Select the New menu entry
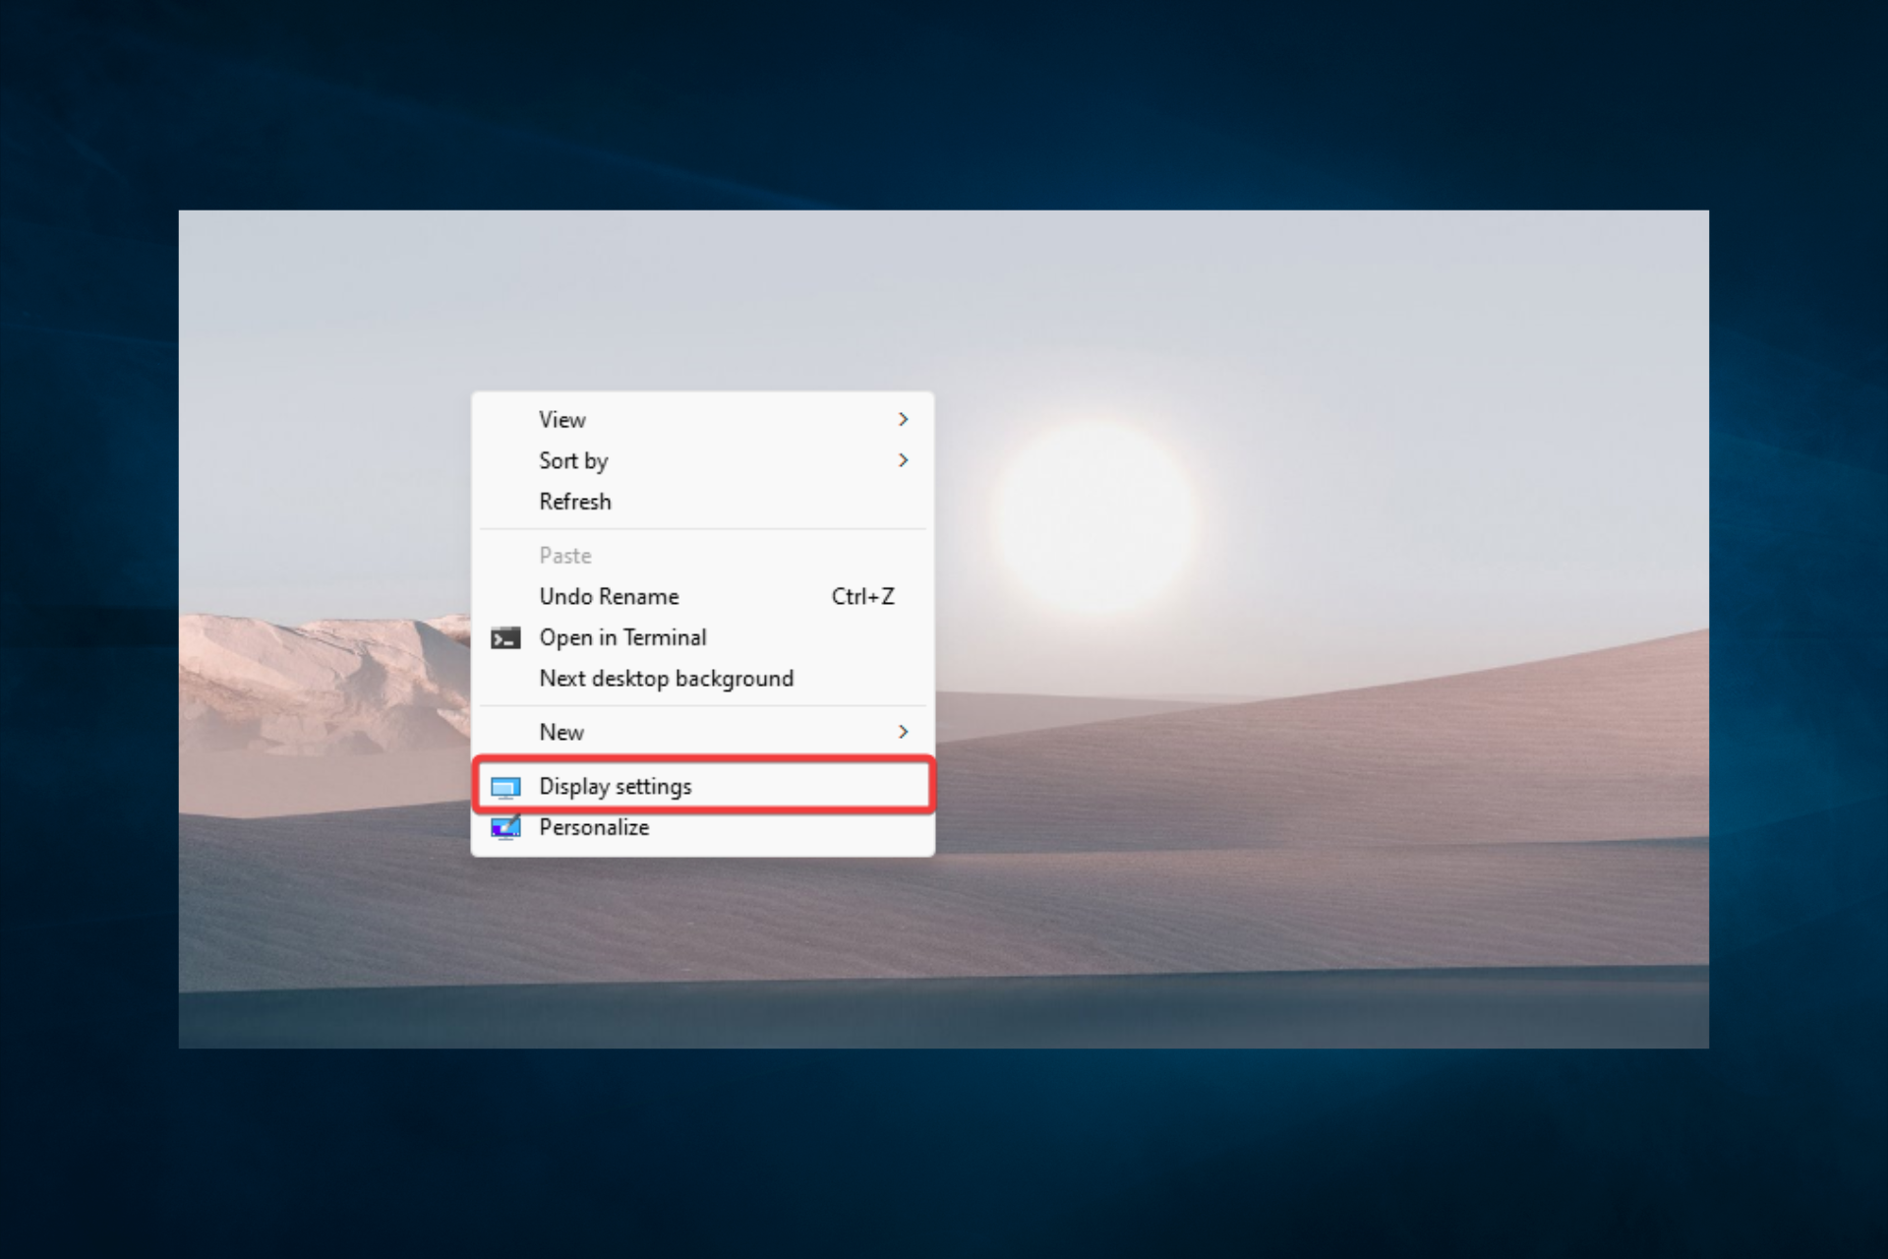This screenshot has width=1888, height=1259. [x=561, y=732]
